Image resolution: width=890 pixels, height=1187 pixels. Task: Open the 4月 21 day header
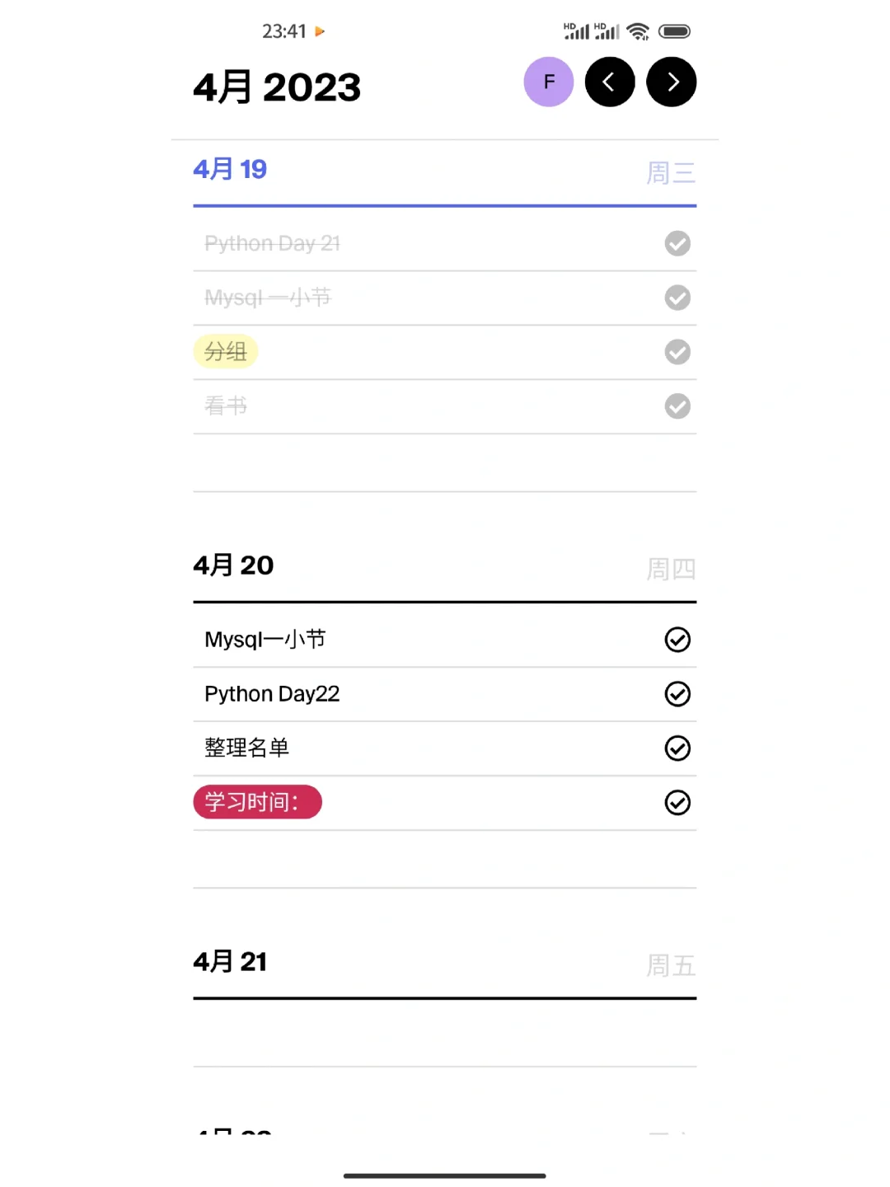pyautogui.click(x=230, y=962)
